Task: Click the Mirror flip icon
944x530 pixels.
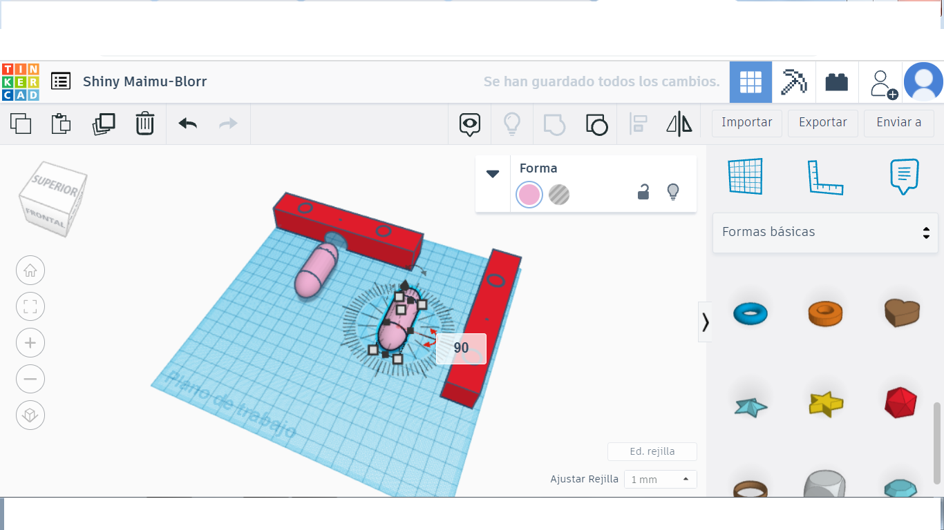Action: [679, 124]
